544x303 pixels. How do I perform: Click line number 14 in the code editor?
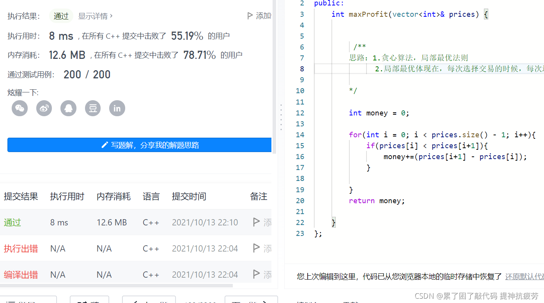coord(300,135)
